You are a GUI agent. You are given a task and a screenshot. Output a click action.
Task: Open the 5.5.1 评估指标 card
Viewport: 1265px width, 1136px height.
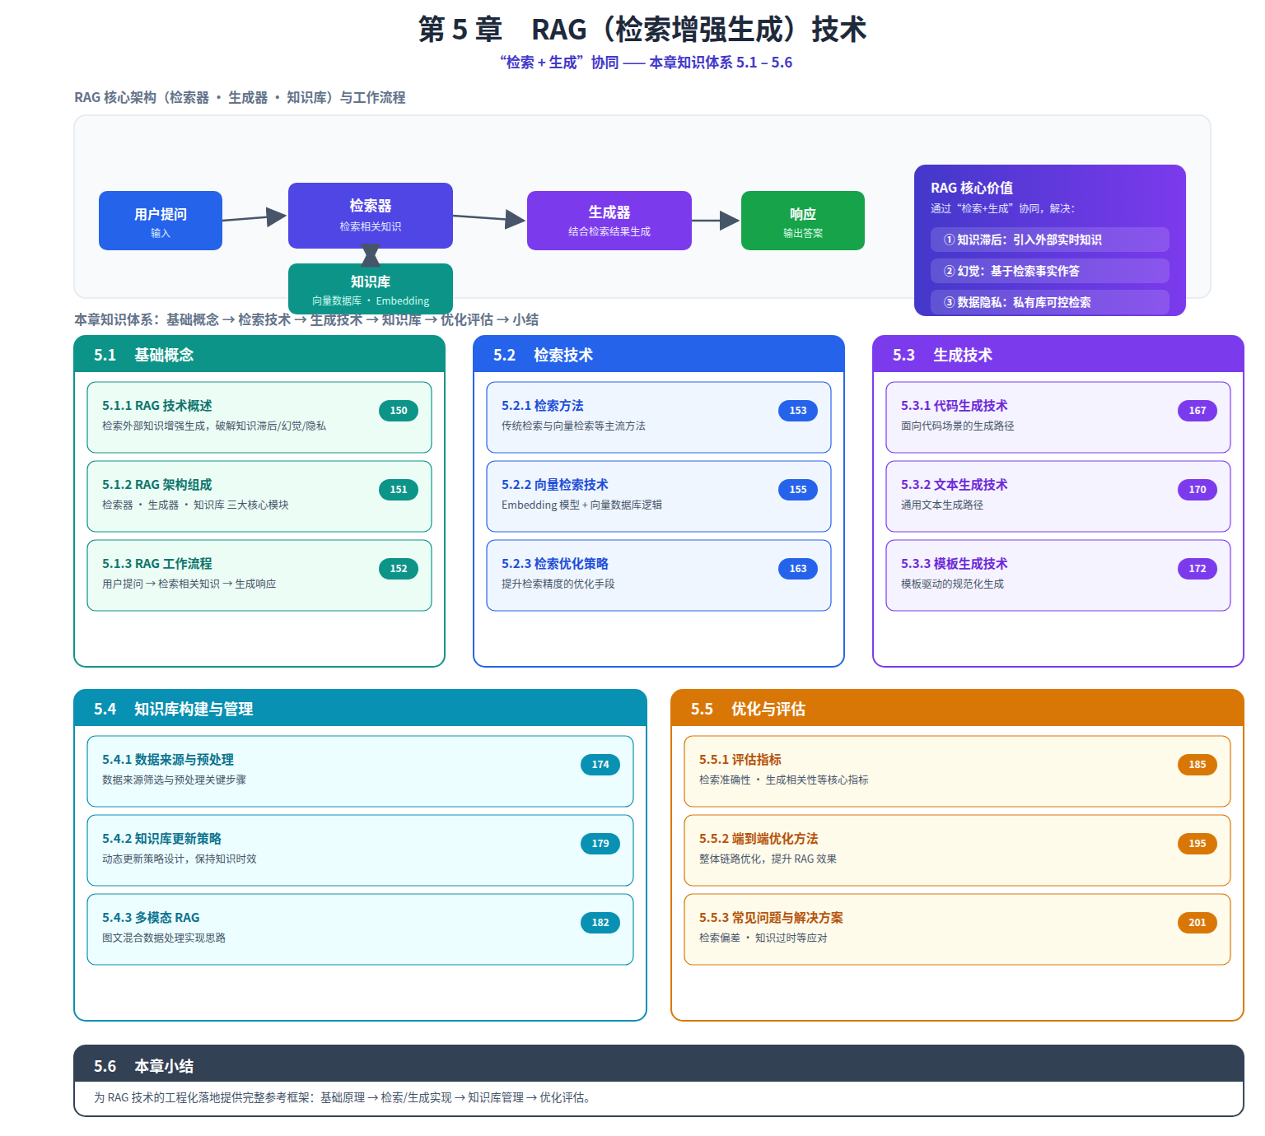(x=957, y=771)
